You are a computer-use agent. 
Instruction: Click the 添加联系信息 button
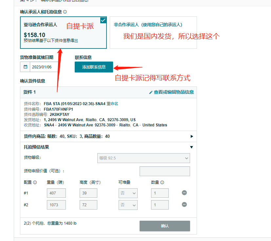(94, 67)
